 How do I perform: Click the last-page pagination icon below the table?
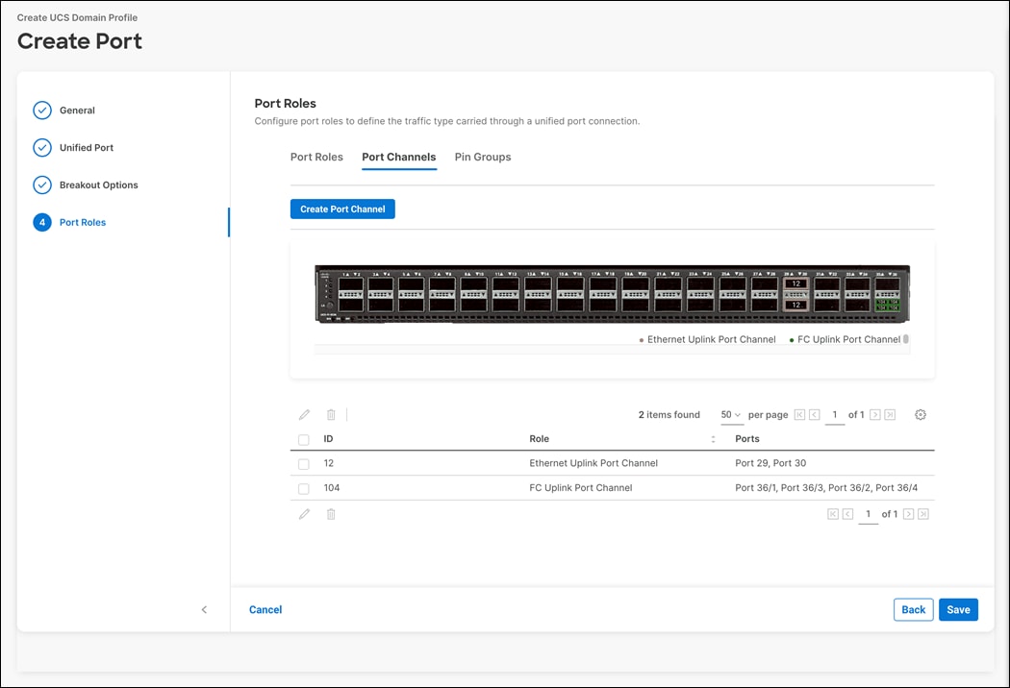(922, 514)
